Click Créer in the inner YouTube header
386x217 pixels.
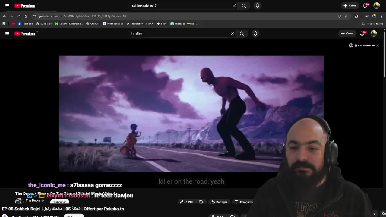[x=347, y=33]
